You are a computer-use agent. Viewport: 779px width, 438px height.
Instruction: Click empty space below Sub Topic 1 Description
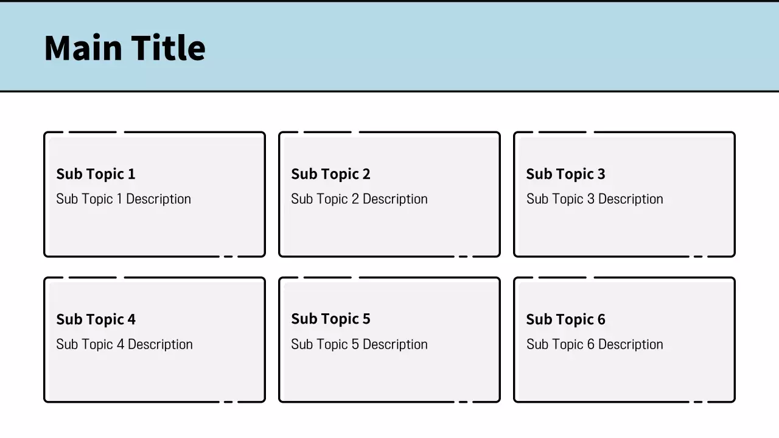155,232
